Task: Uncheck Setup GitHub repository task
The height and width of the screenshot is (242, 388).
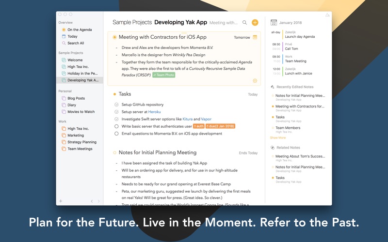Action: point(116,105)
